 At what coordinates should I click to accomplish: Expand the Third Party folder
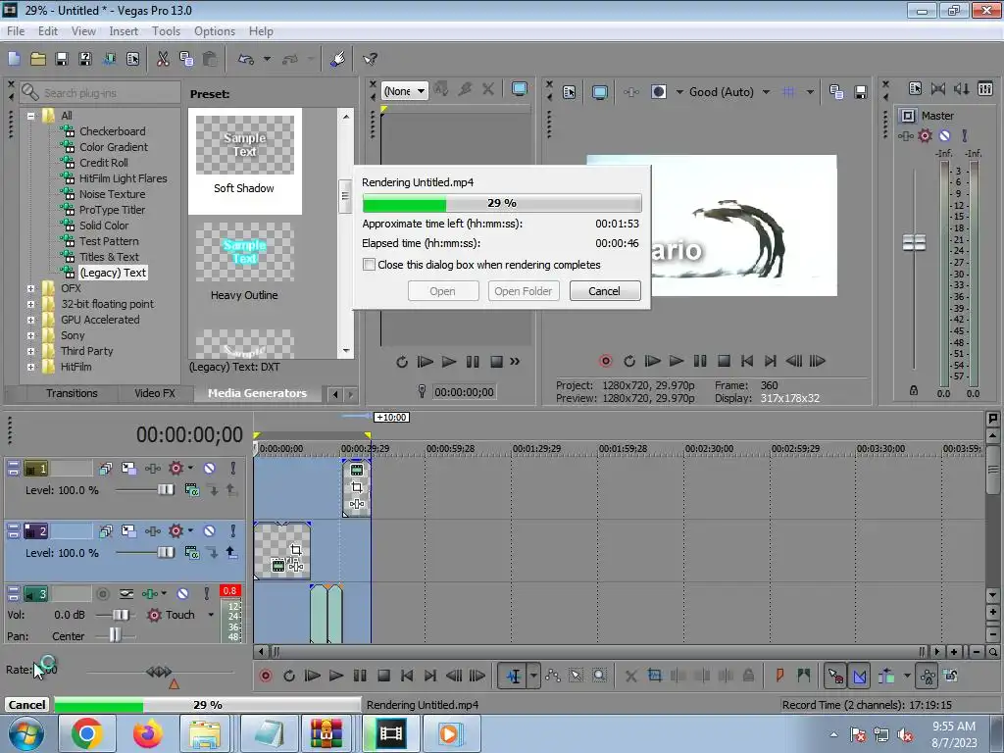coord(30,352)
